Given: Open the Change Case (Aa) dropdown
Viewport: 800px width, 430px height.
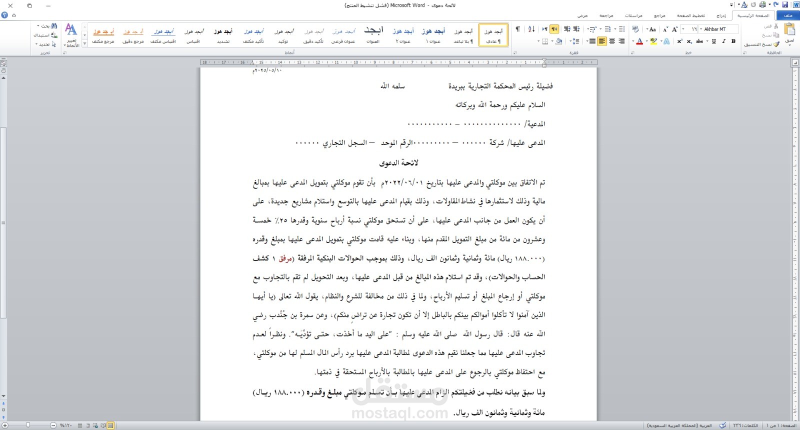Looking at the screenshot, I should [651, 29].
